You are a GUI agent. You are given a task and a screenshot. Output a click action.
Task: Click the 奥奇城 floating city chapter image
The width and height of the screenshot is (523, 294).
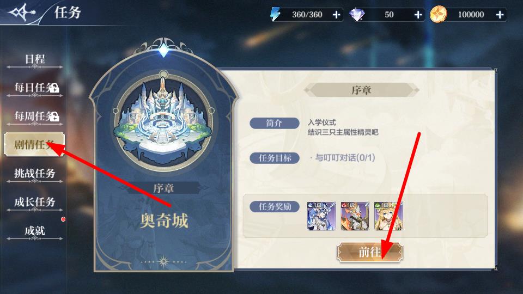163,121
